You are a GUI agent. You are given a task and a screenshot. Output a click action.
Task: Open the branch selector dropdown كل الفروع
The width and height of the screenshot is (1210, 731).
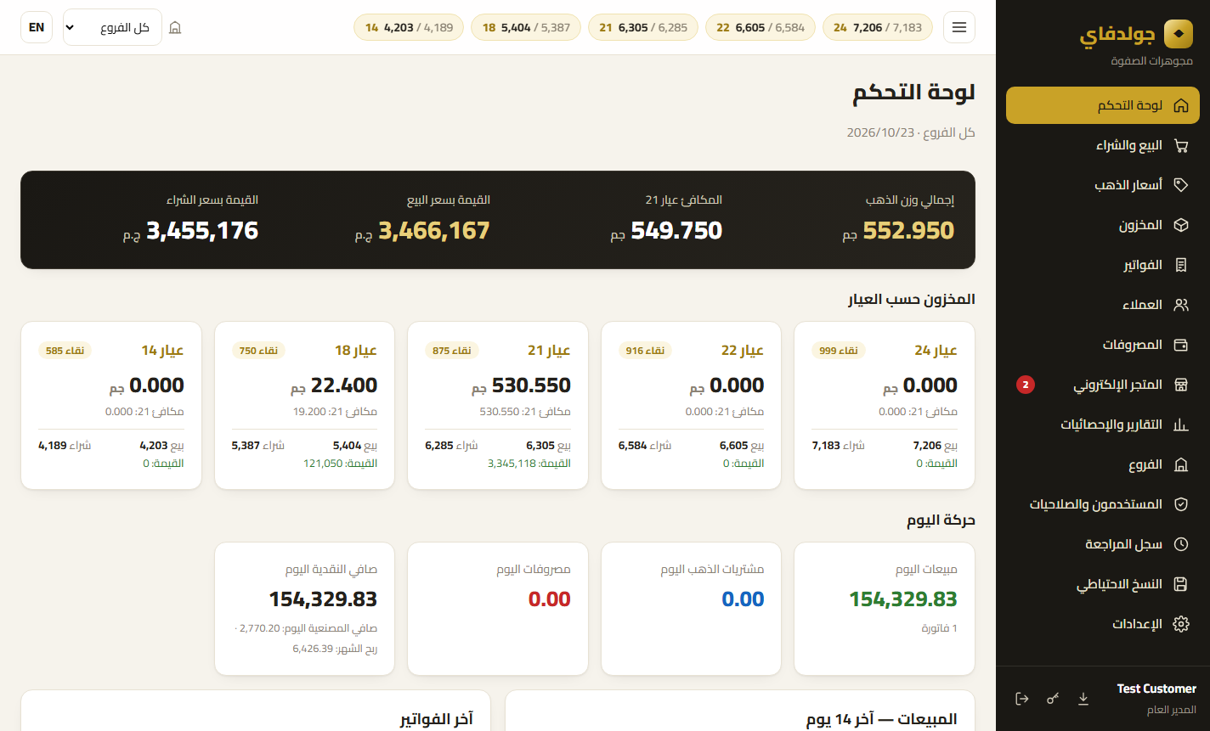pos(112,27)
